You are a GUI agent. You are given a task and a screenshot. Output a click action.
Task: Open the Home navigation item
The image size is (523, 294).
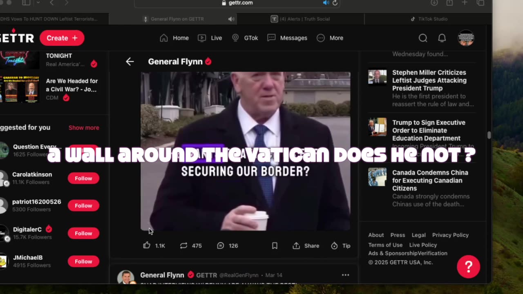pos(174,38)
